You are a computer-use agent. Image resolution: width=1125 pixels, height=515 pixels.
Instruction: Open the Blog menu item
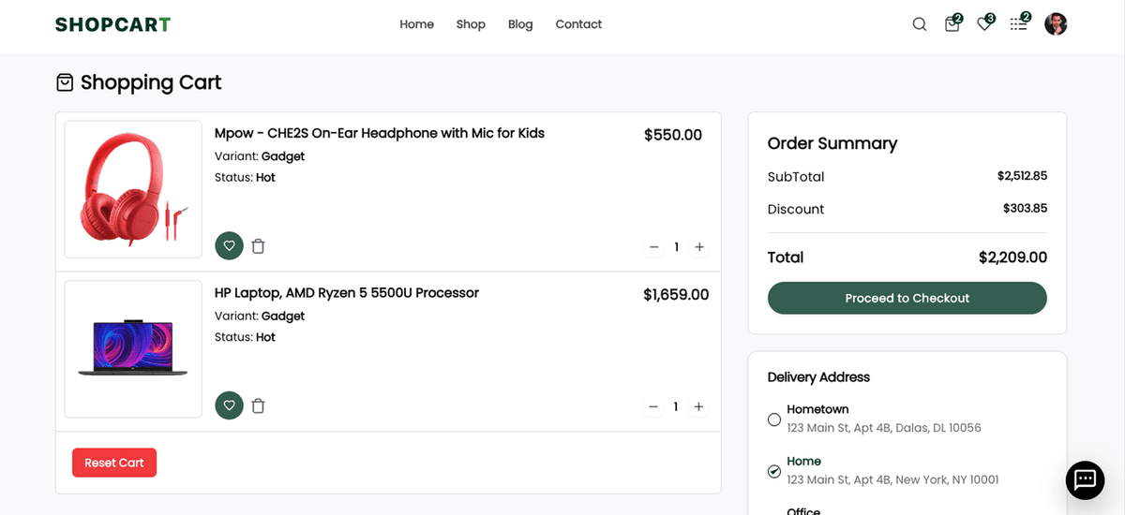pyautogui.click(x=520, y=24)
